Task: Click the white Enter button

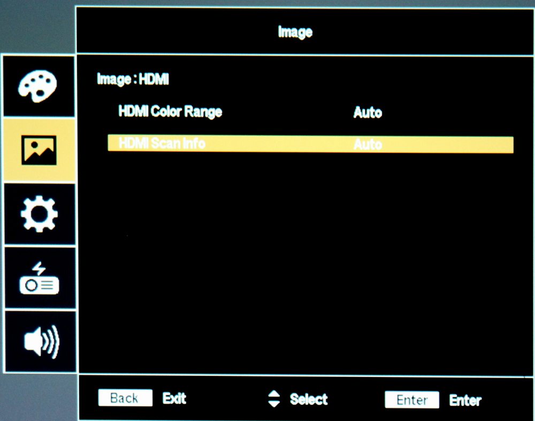Action: click(x=412, y=400)
